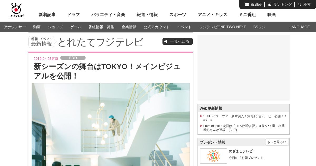Open 番組情報・募集 link
This screenshot has width=316, height=166.
click(101, 27)
